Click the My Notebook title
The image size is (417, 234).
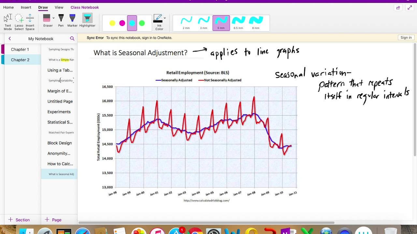tap(41, 39)
